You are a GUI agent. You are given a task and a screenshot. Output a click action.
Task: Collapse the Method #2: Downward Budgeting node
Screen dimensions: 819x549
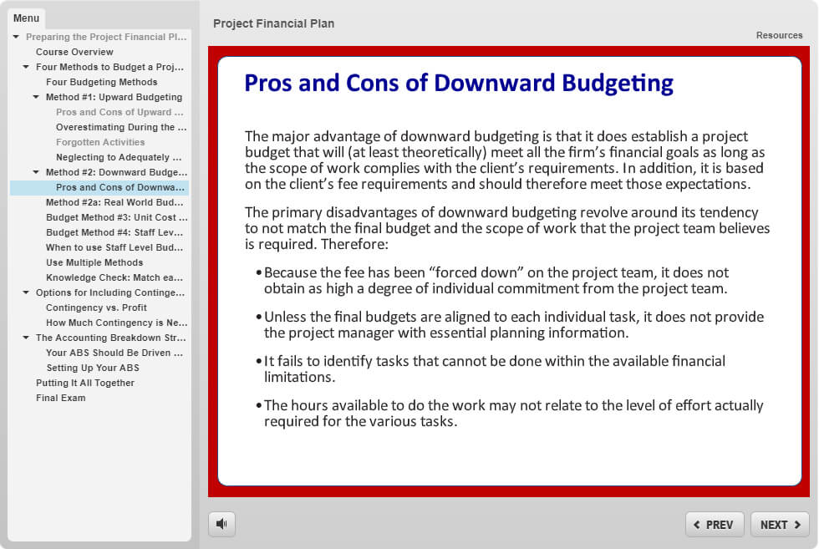[36, 172]
